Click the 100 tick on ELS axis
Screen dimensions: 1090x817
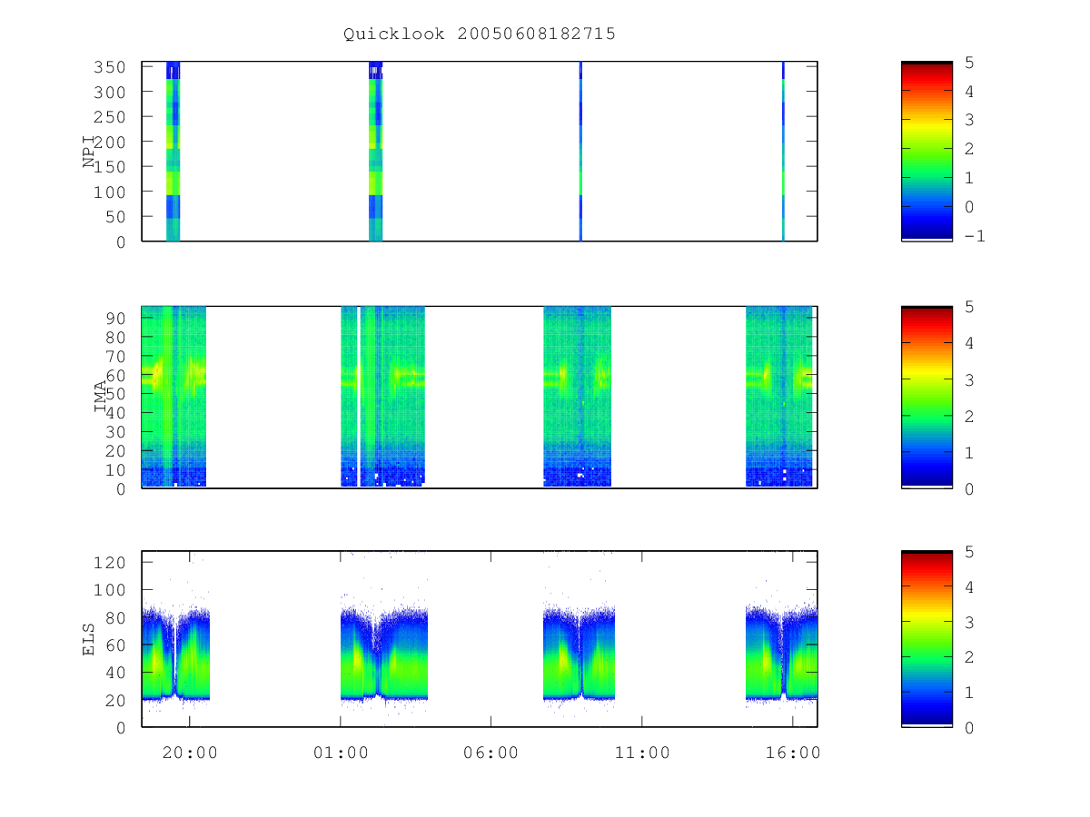pos(110,590)
